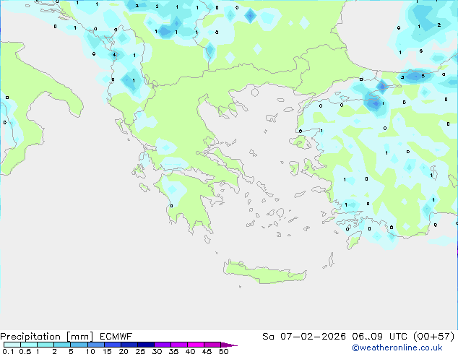458x354 pixels.
Task: Click the '0.1' legend scale label
Action: pos(7,351)
